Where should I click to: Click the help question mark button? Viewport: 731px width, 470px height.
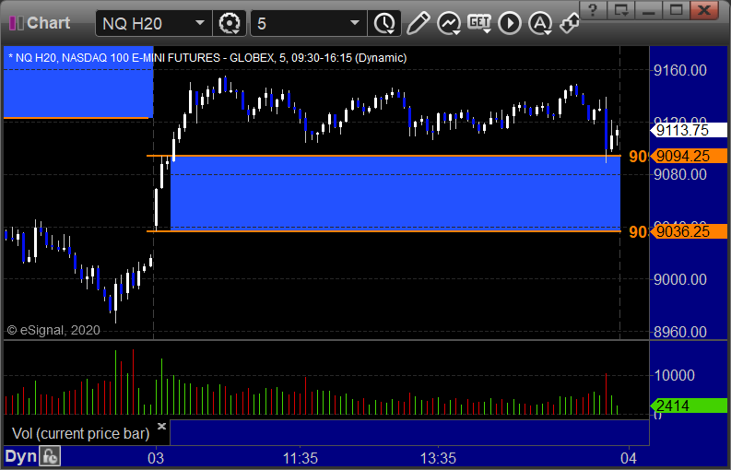[593, 9]
